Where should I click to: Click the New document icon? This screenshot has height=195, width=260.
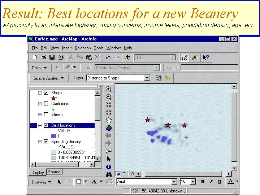(x=35, y=57)
